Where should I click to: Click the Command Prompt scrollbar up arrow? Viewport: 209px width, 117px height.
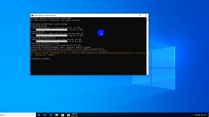click(x=147, y=18)
